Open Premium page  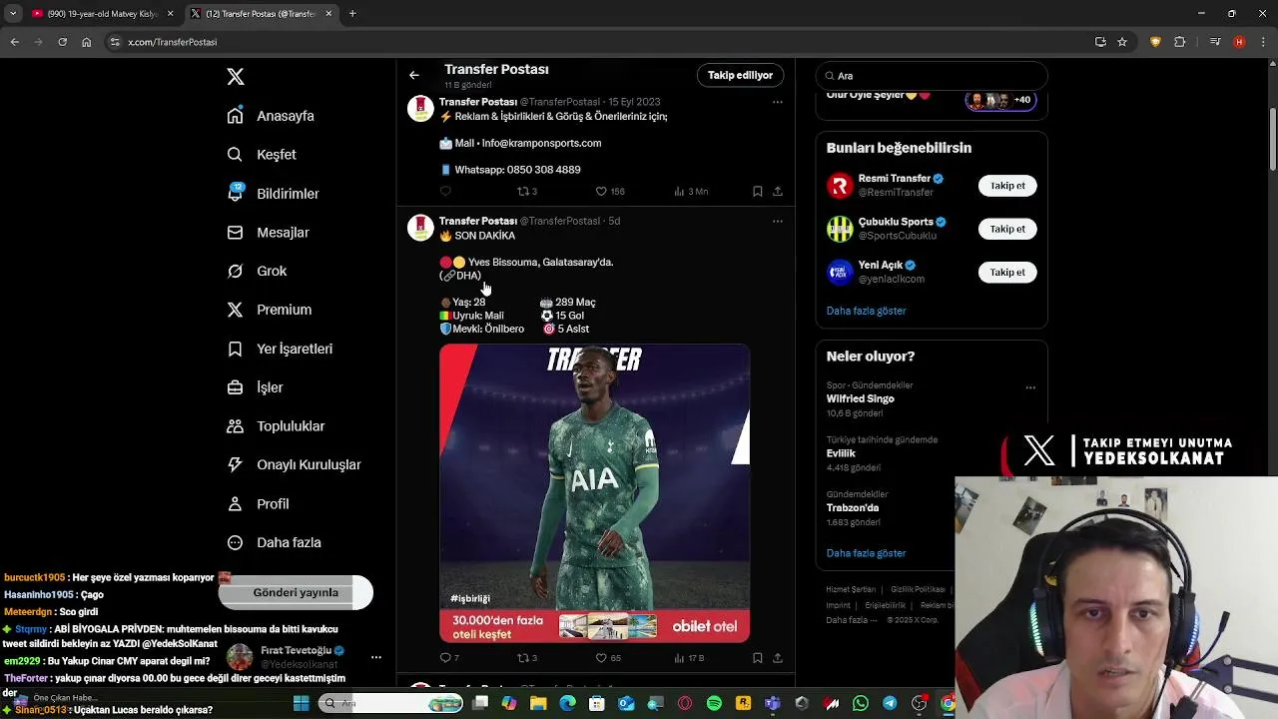(269, 310)
